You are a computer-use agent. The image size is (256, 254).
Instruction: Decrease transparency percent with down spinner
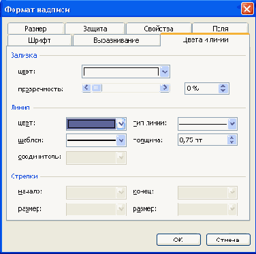pos(223,91)
